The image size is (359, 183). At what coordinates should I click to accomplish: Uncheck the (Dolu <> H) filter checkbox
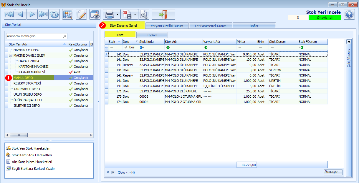click(x=113, y=172)
